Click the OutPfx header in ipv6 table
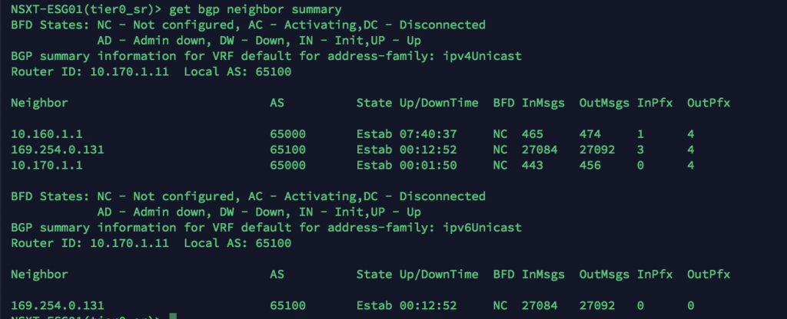787x319 pixels. (708, 275)
